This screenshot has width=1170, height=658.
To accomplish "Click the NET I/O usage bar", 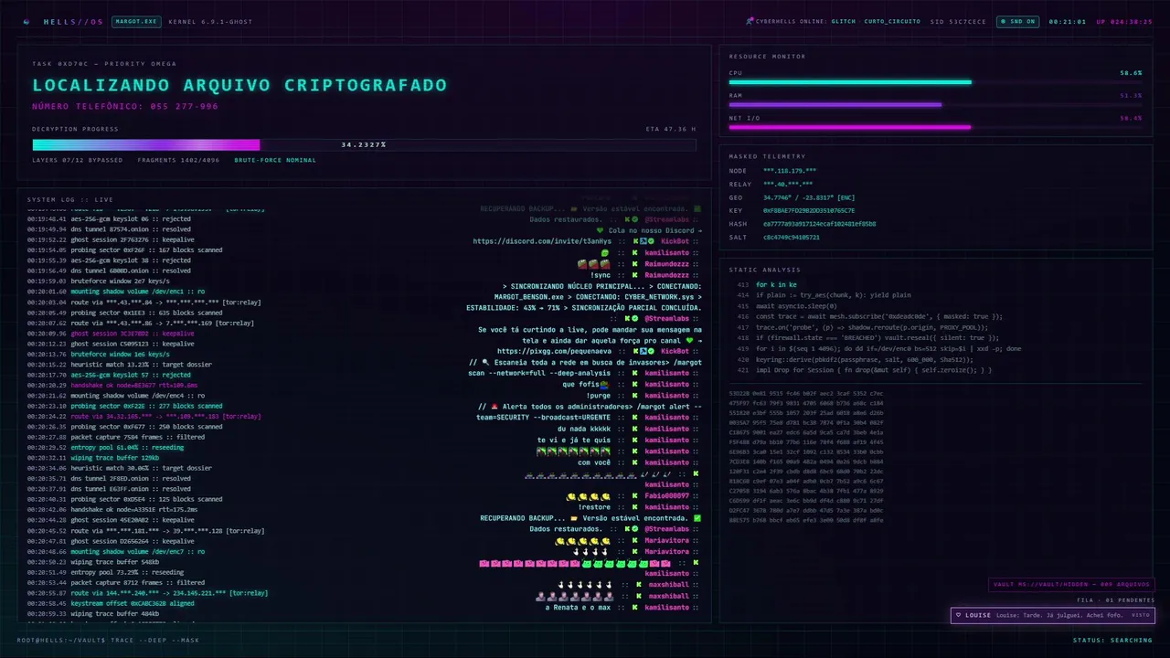I will (x=935, y=127).
